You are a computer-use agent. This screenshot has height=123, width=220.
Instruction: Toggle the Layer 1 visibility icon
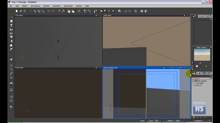(211, 79)
